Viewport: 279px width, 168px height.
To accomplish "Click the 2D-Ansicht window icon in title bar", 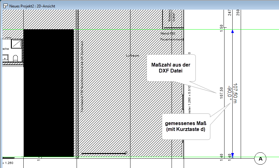I will [x=5, y=6].
